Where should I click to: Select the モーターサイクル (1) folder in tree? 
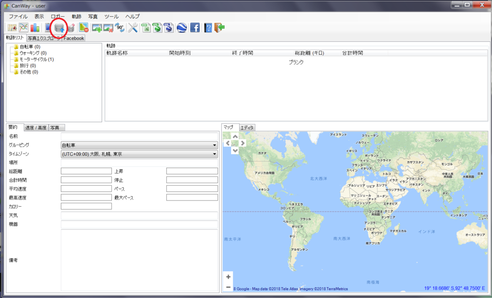pos(37,59)
